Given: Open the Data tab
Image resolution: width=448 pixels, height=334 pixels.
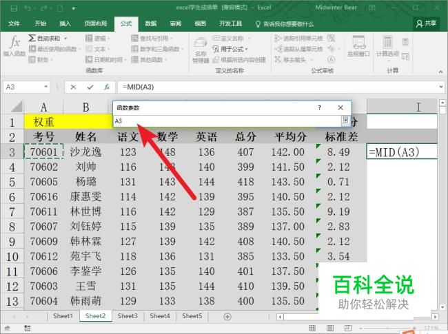Looking at the screenshot, I should 150,23.
